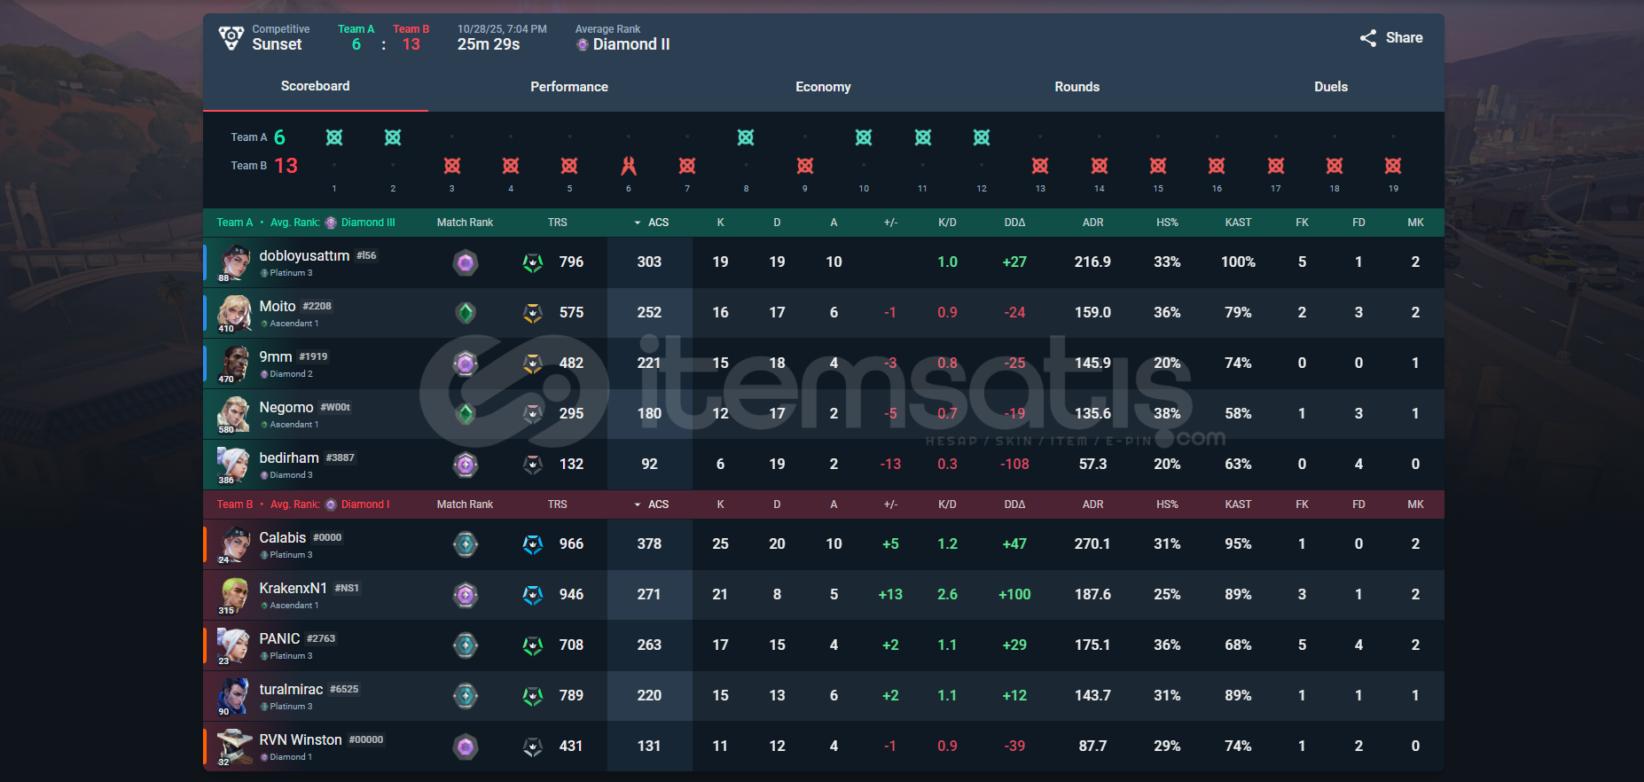Click KrakenxN1 match rank badge

point(466,595)
